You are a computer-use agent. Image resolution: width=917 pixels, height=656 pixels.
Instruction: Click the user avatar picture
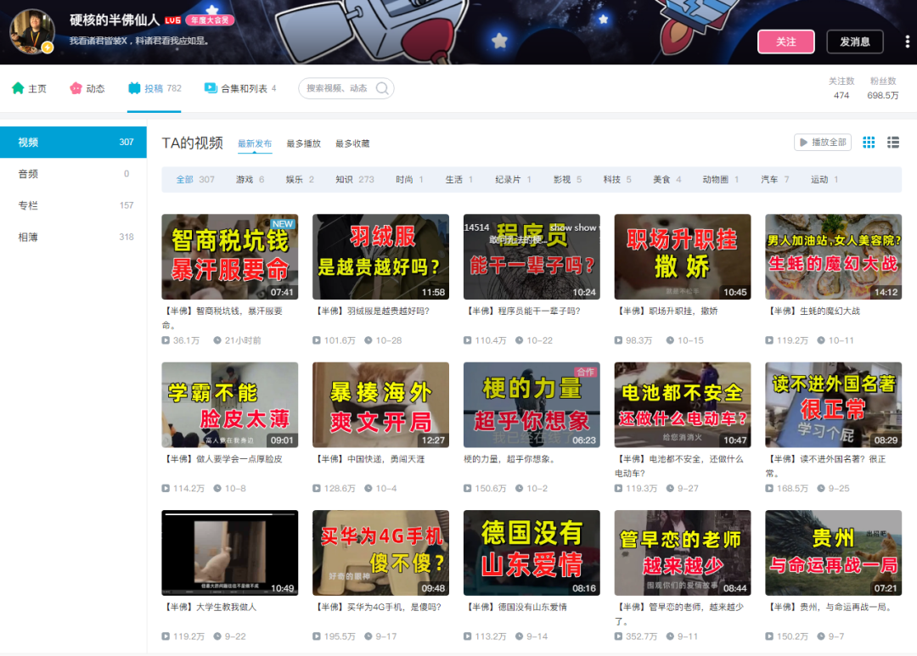(32, 31)
